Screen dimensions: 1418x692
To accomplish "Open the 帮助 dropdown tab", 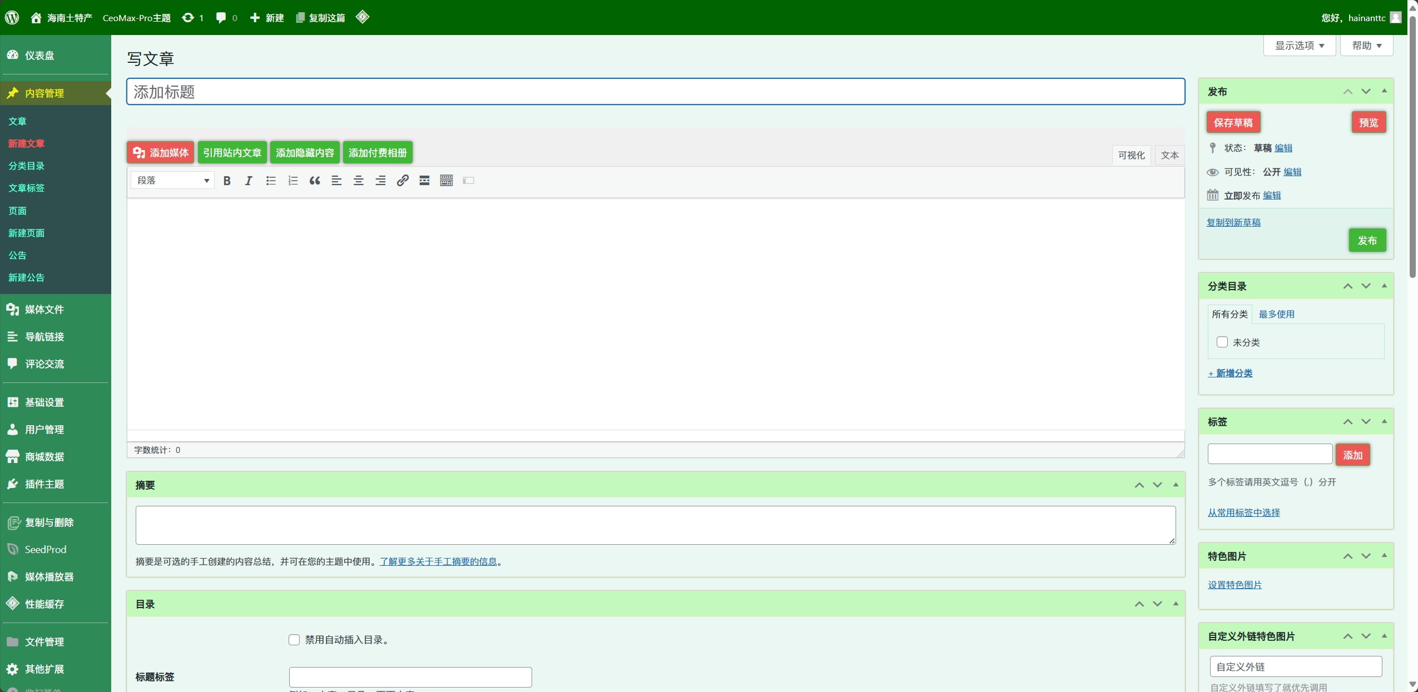I will click(1366, 46).
